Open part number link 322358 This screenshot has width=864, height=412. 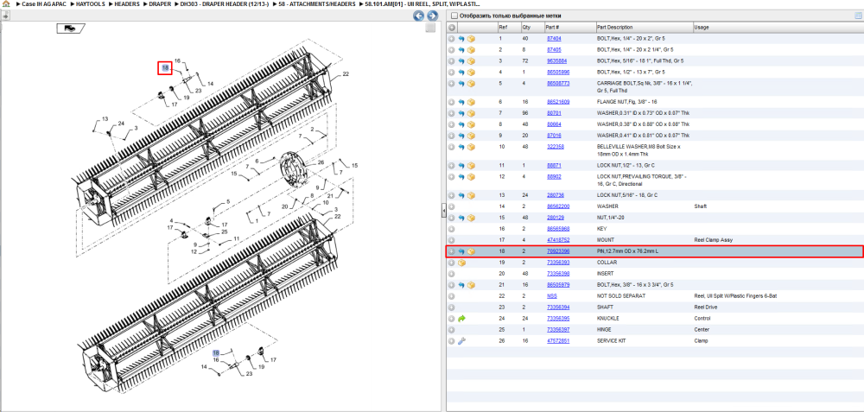click(556, 147)
